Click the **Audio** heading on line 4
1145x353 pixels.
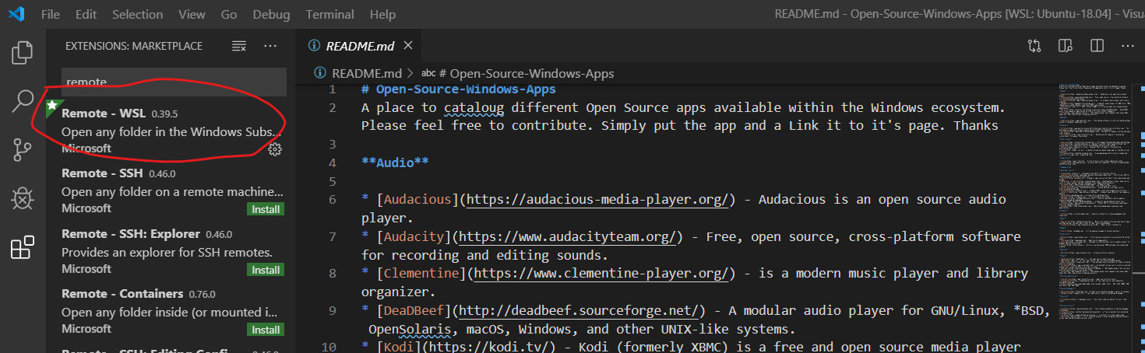396,163
